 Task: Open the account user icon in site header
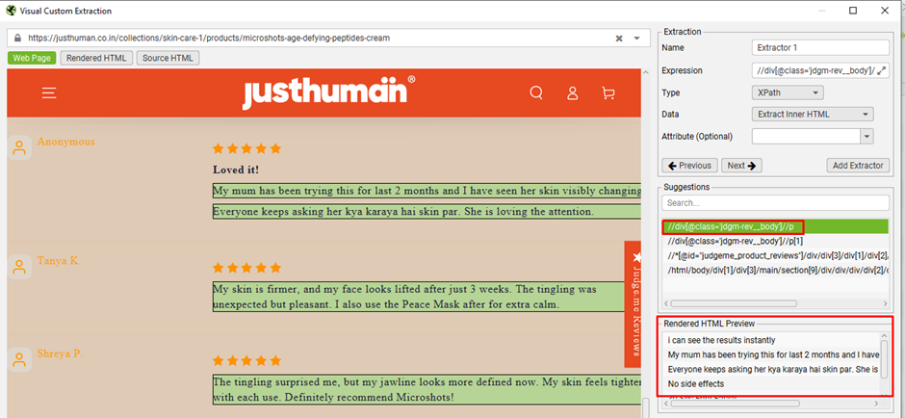(572, 93)
